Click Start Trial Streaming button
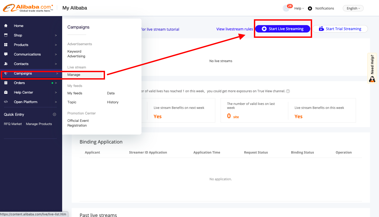Screen dimensions: 379x217 tap(340, 29)
